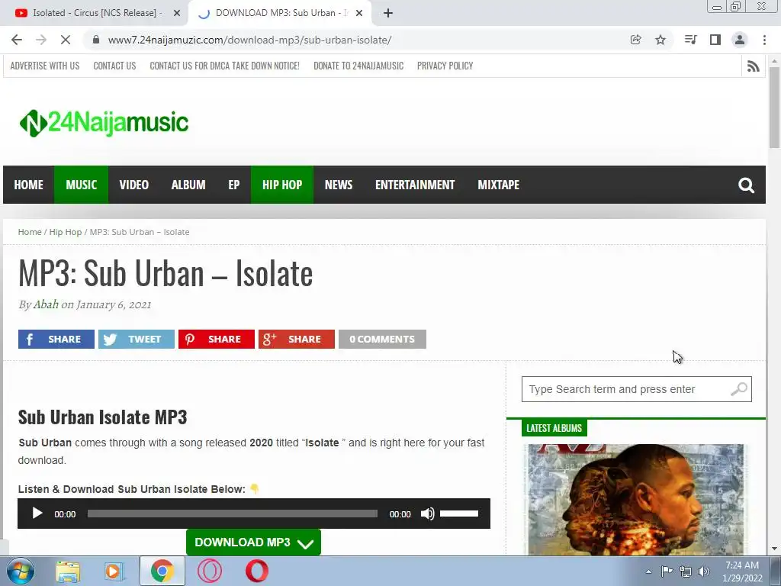Click the 24Naijamusic logo
This screenshot has height=586, width=781.
point(104,123)
